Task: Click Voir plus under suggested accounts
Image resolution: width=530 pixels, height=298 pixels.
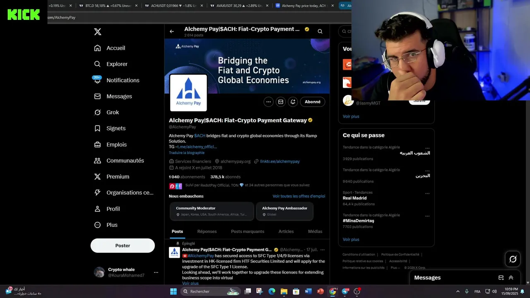Action: [x=351, y=116]
